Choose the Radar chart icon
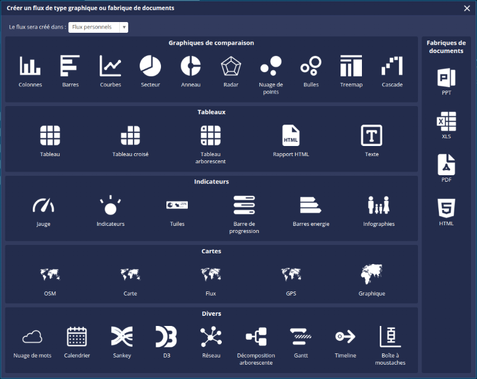The height and width of the screenshot is (379, 477). pos(231,66)
